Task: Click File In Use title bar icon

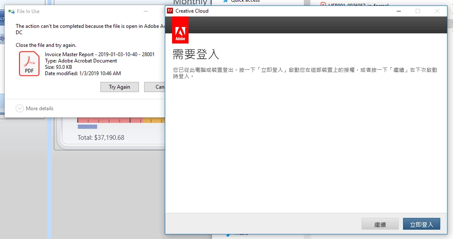Action: [11, 11]
